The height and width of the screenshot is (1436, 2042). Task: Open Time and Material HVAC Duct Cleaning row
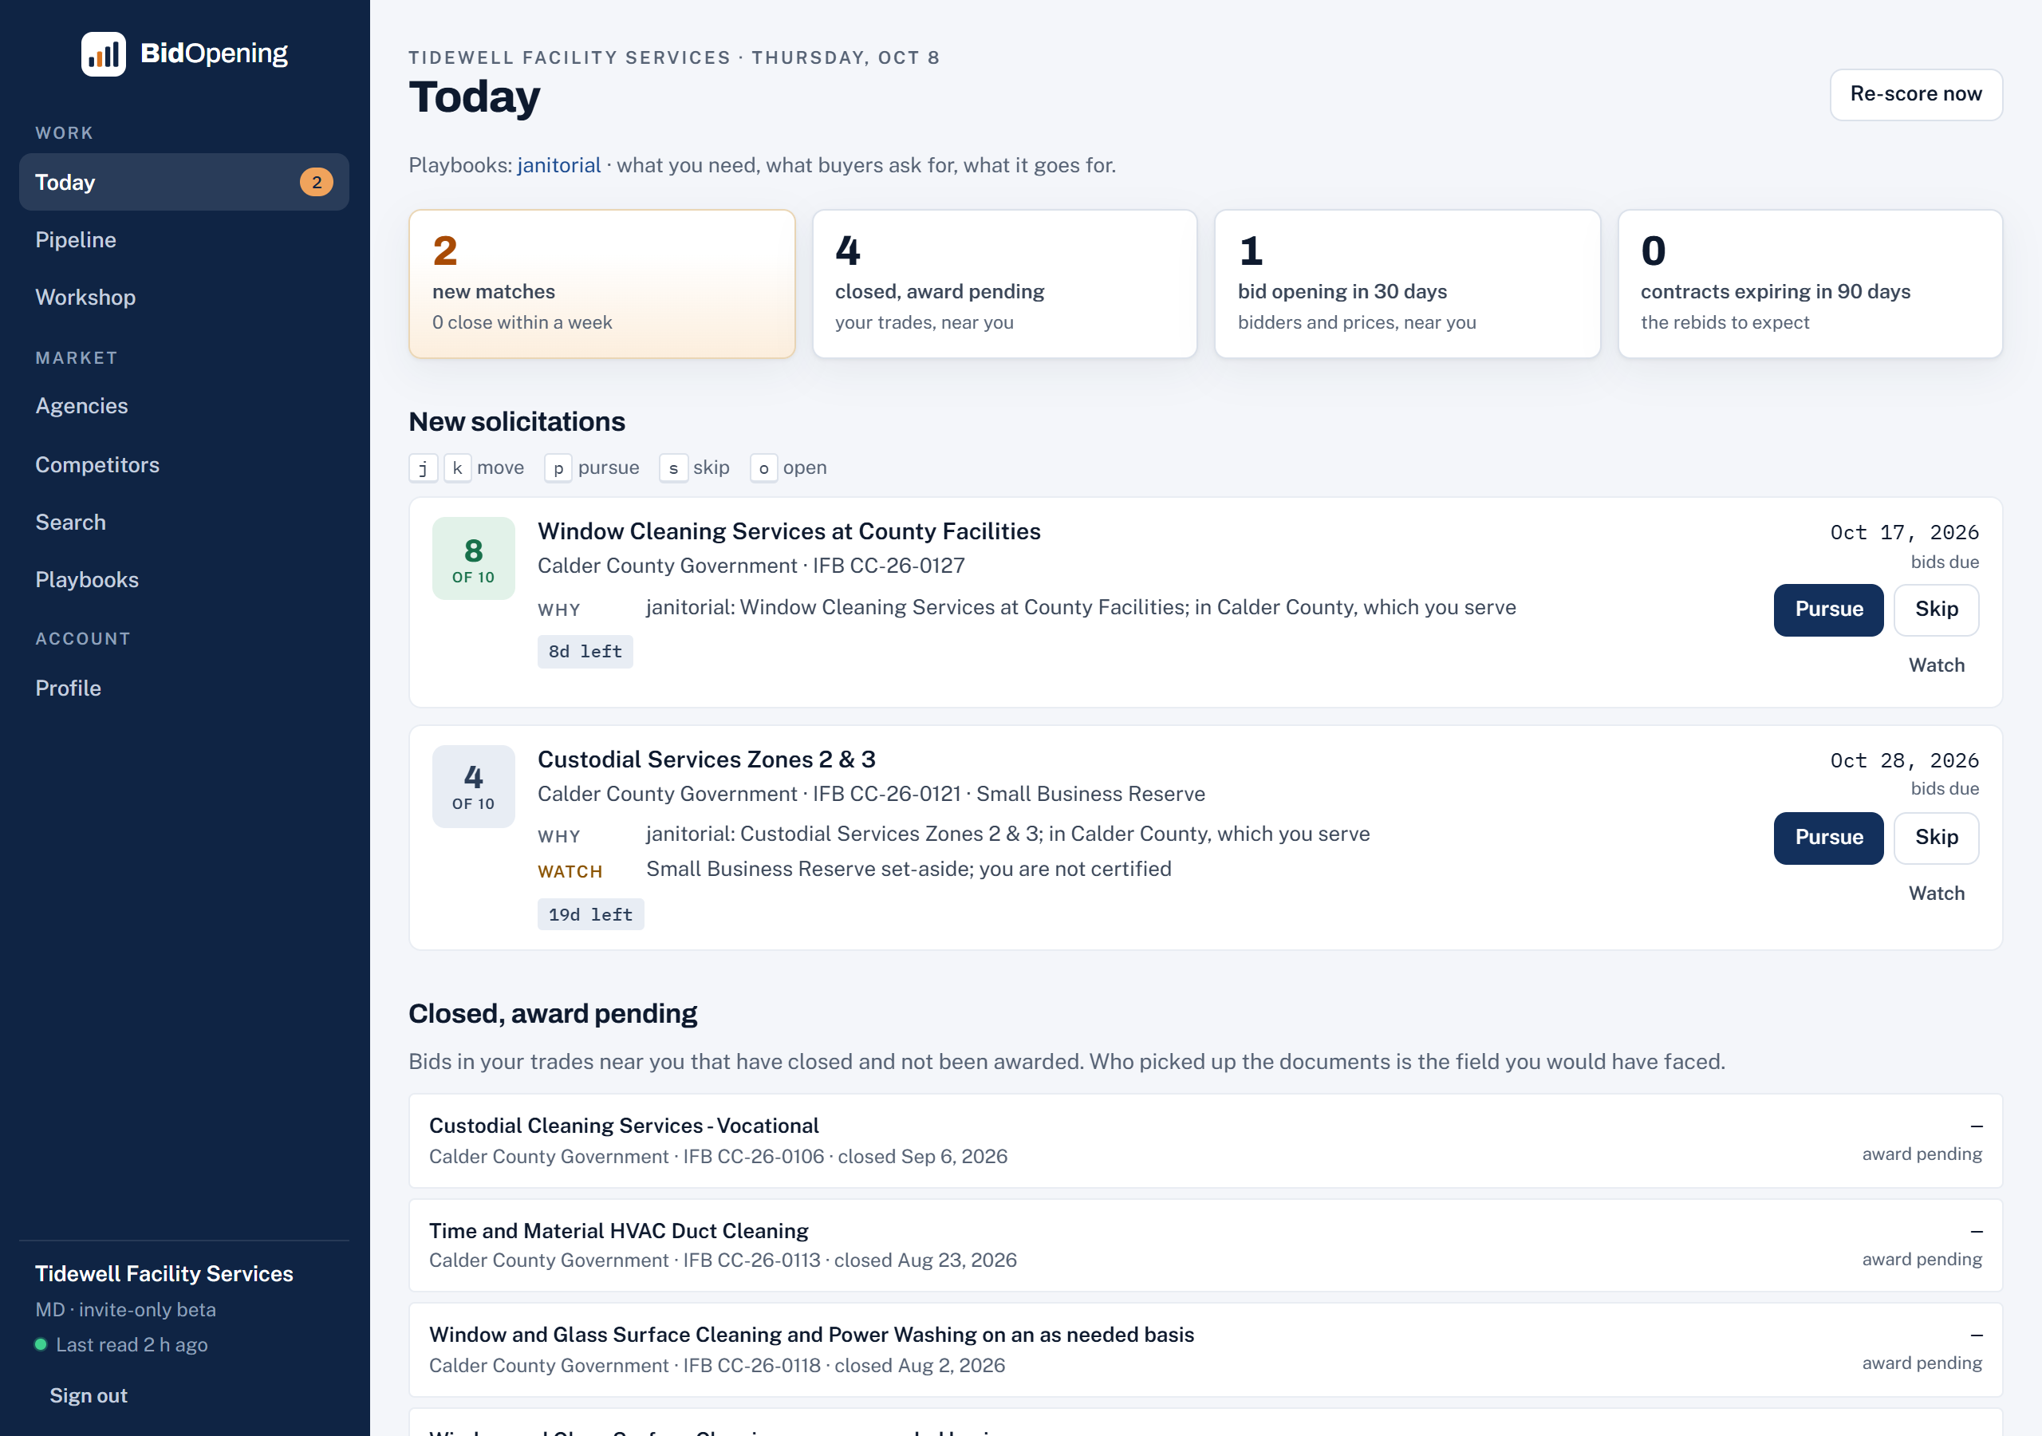click(x=1205, y=1245)
